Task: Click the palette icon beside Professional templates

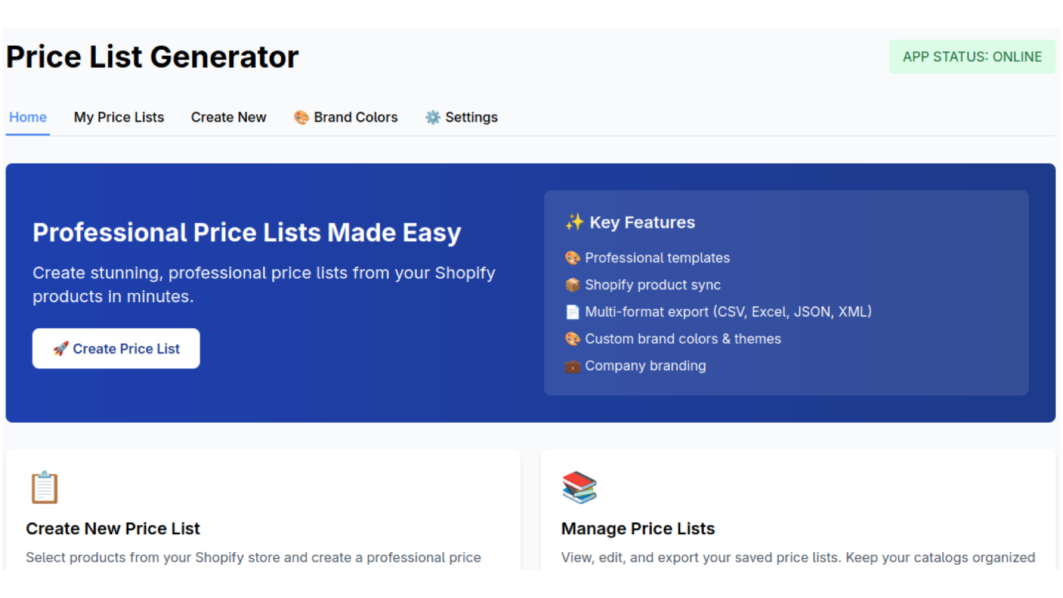Action: pyautogui.click(x=572, y=258)
